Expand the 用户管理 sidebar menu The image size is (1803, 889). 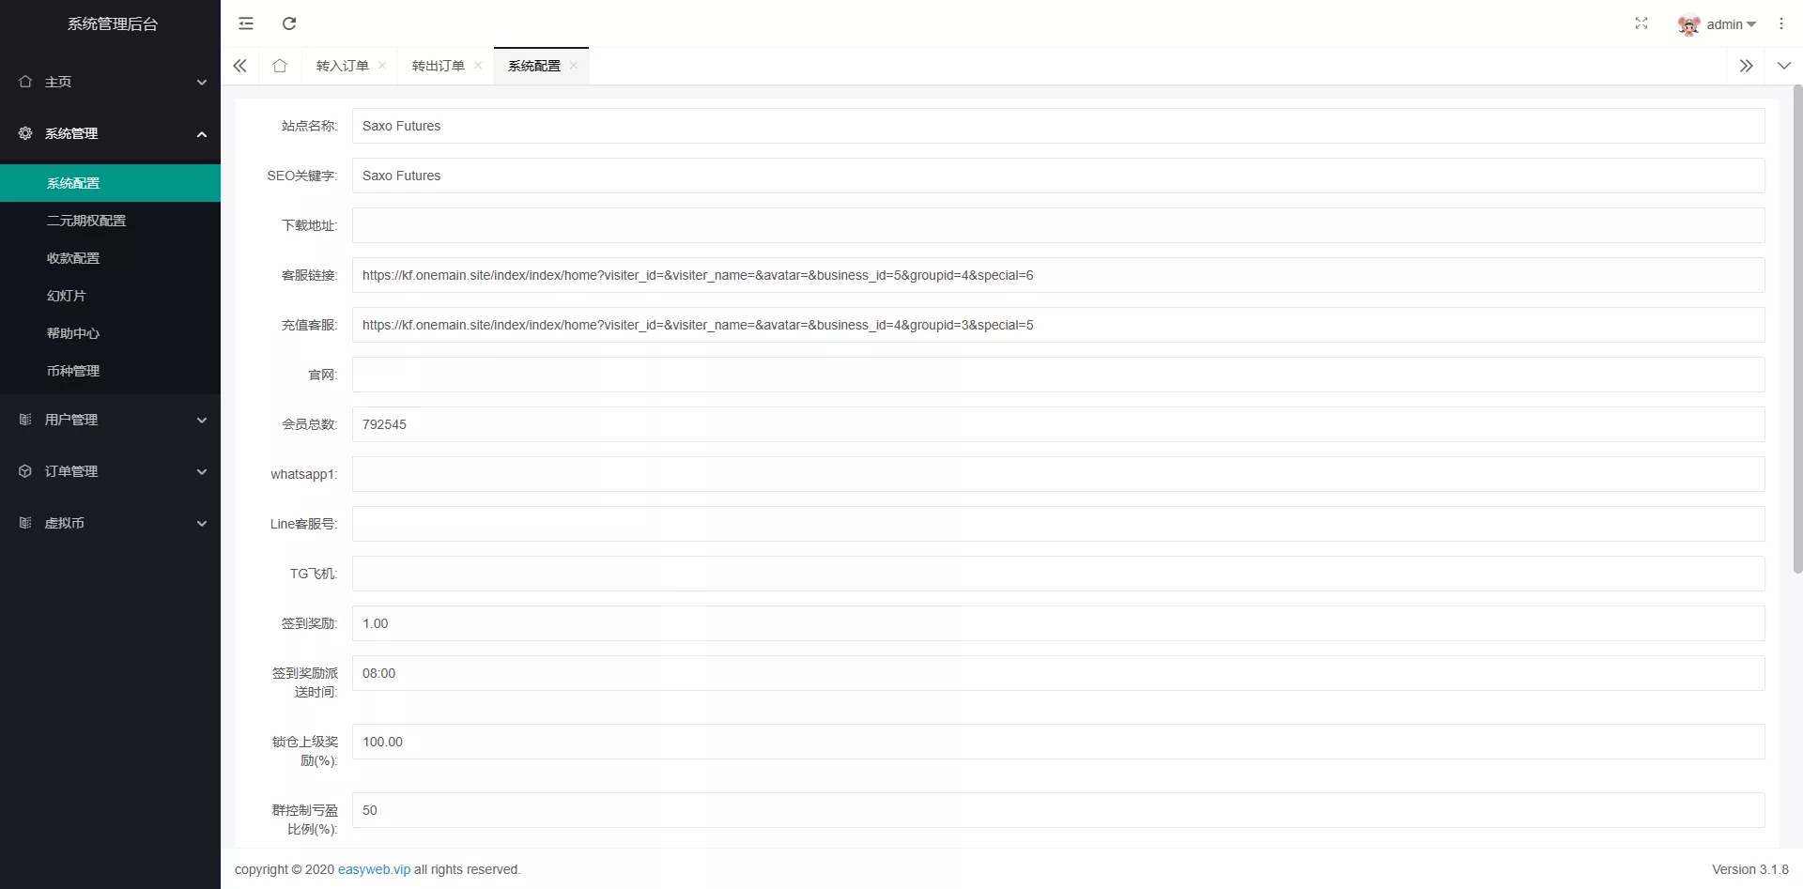pos(110,420)
